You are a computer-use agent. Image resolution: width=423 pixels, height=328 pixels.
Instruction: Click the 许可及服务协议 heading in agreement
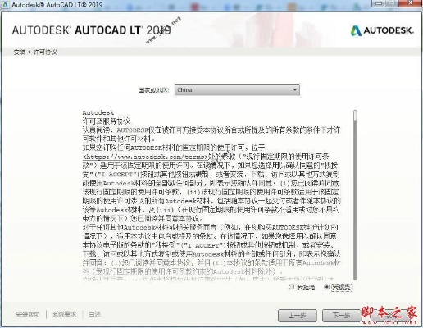click(x=107, y=121)
